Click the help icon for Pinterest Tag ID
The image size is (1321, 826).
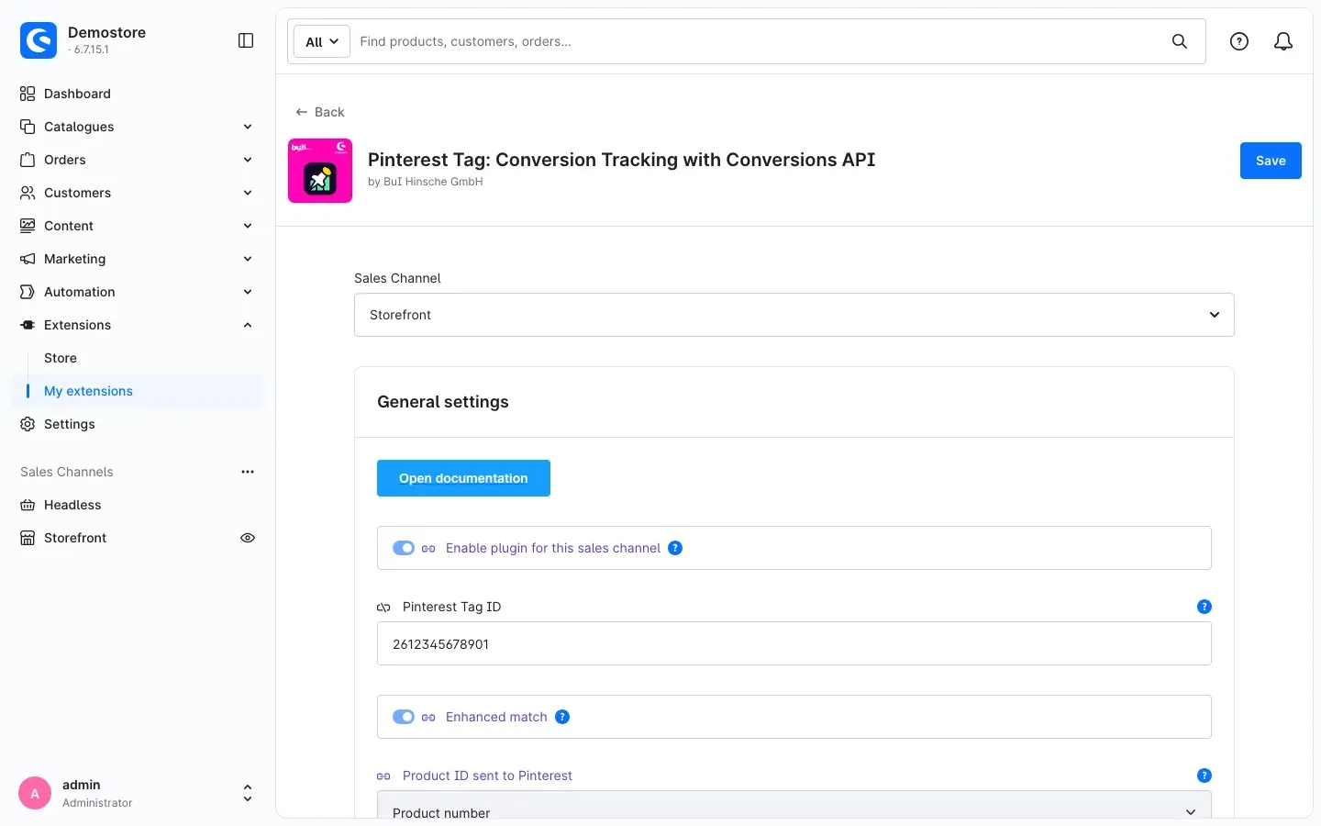tap(1204, 607)
